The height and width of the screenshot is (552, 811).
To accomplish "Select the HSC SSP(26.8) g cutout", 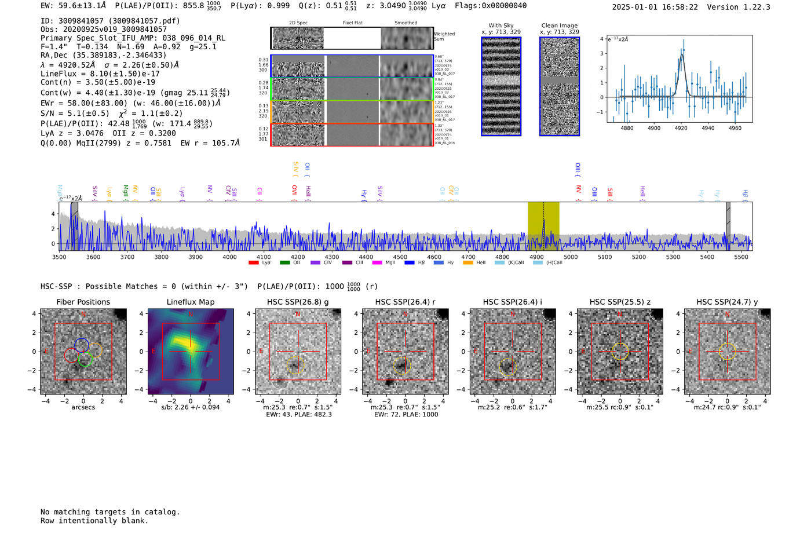I will 298,351.
